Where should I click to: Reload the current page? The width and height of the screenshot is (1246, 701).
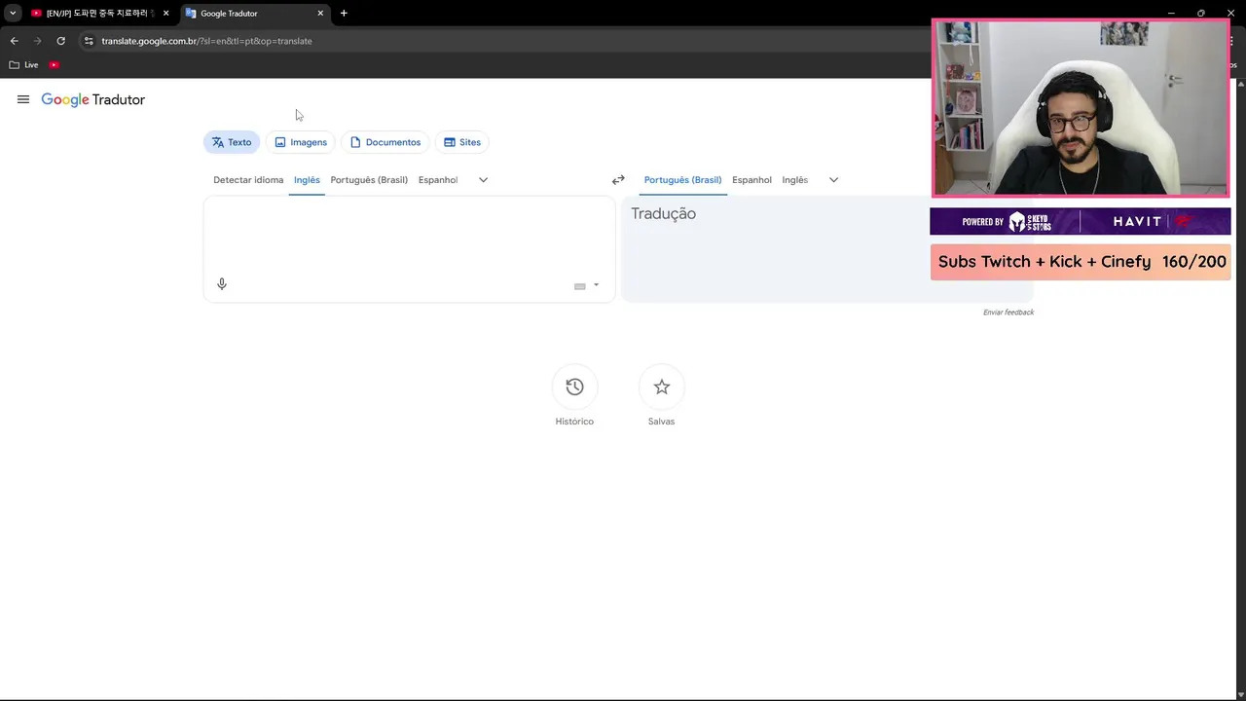60,41
